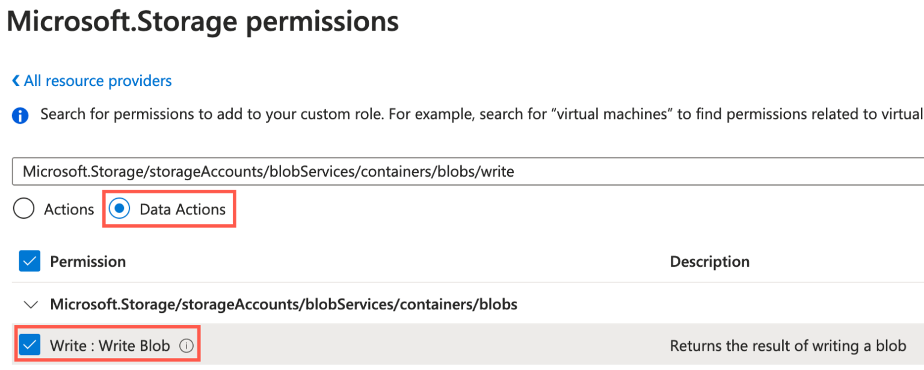The height and width of the screenshot is (370, 924).
Task: Click the Description column header
Action: 709,261
